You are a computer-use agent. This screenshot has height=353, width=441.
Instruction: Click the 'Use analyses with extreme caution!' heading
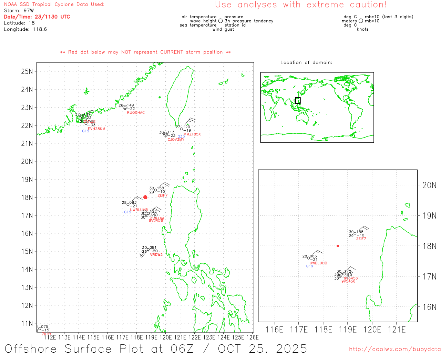pos(300,5)
